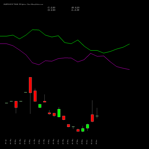Click the '30 Apr' date axis label
The width and height of the screenshot is (149, 149).
(x=6, y=142)
